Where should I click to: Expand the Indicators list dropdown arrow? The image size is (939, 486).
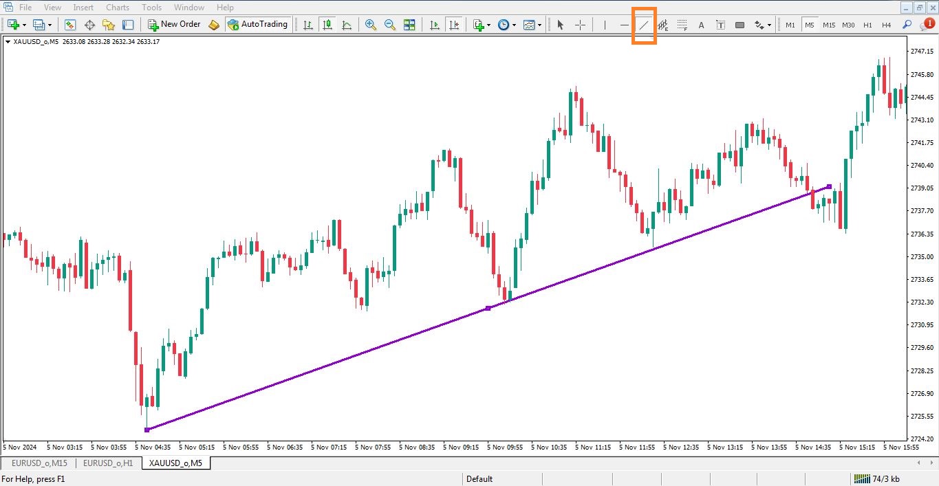[488, 25]
